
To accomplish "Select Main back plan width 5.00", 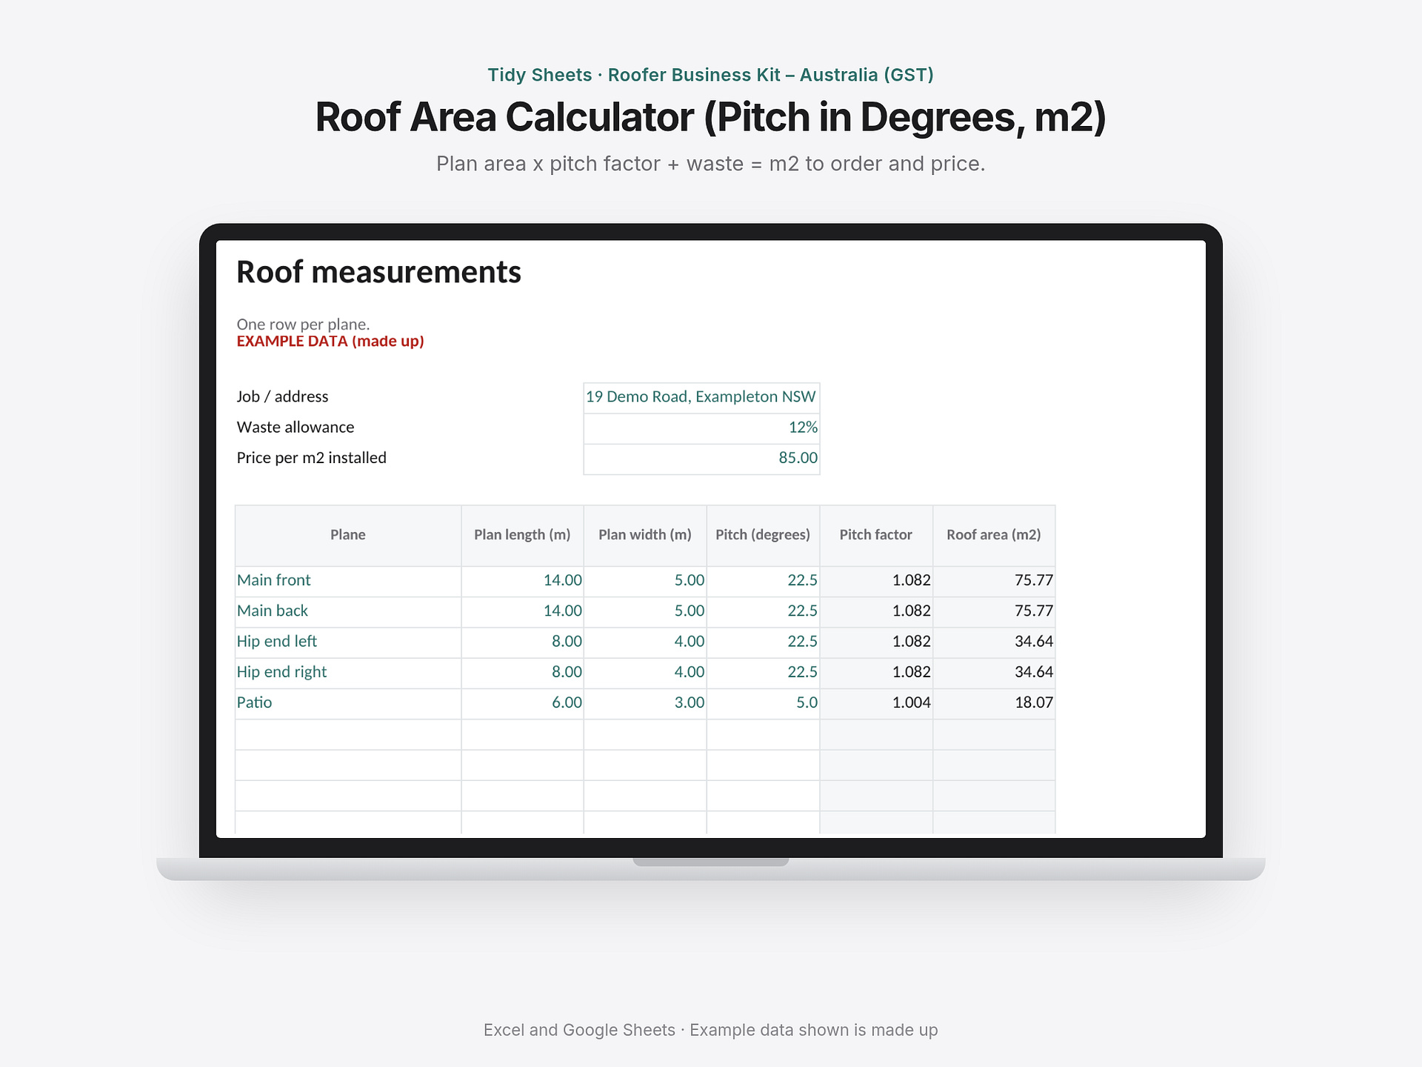I will pos(645,612).
